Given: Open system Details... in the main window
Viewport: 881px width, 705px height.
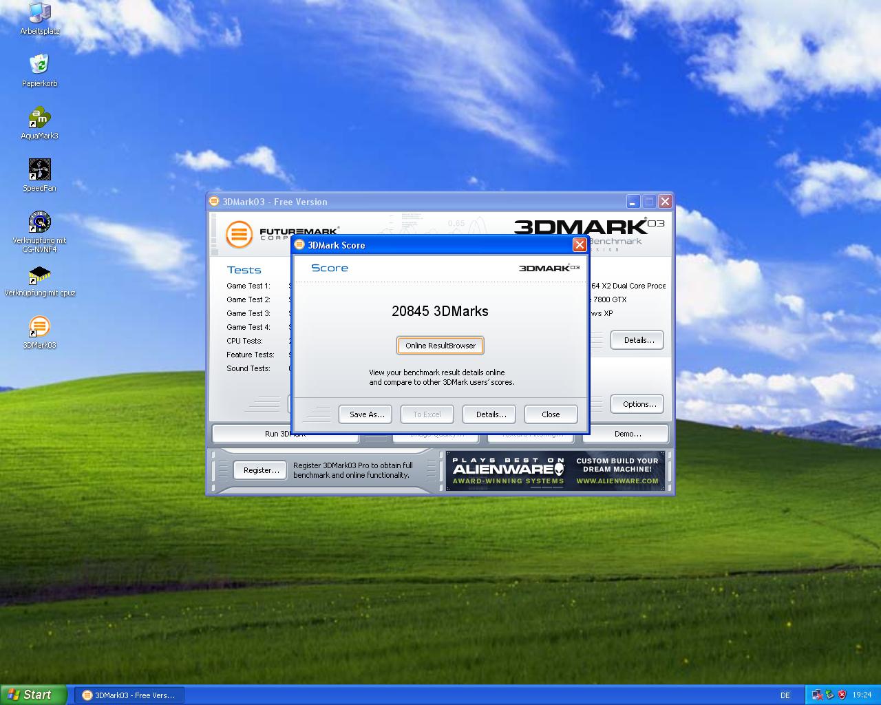Looking at the screenshot, I should coord(637,340).
